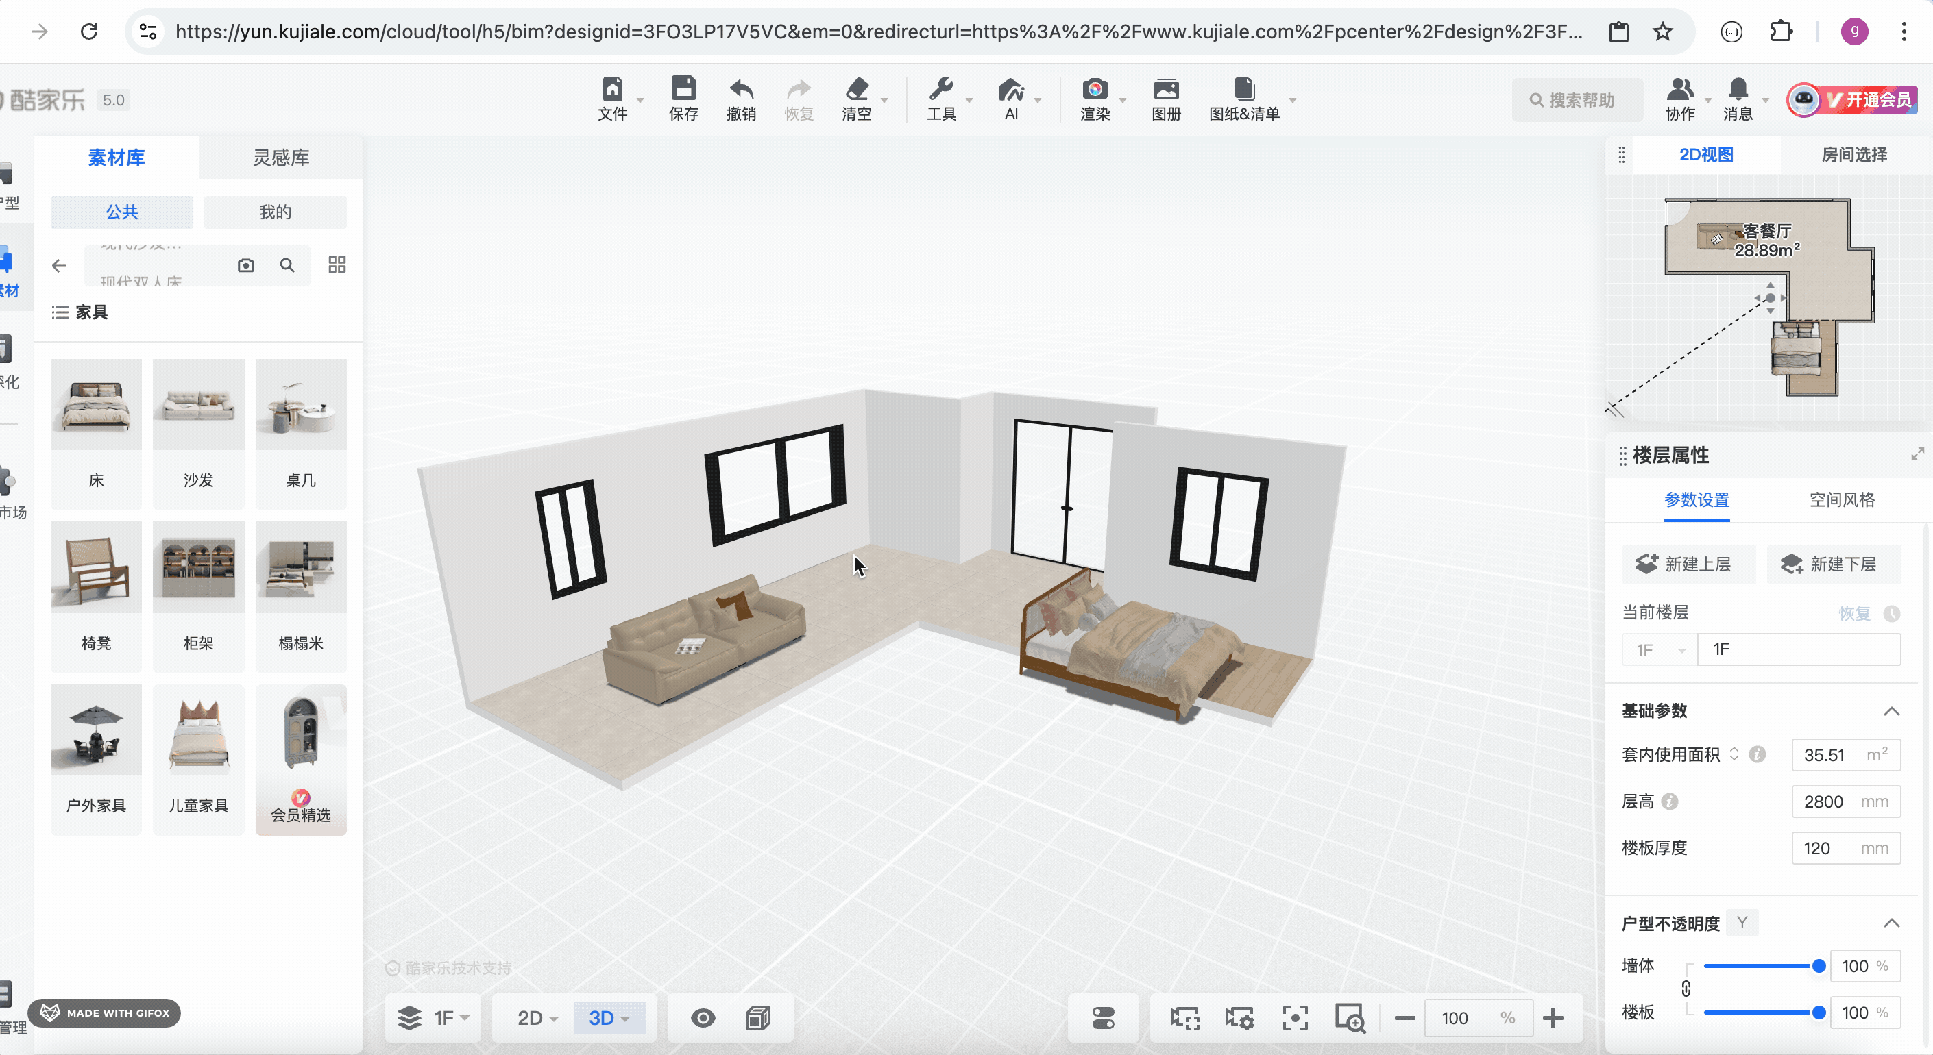This screenshot has height=1055, width=1933.
Task: Click the 墙体 opacity slider handle
Action: (1819, 966)
